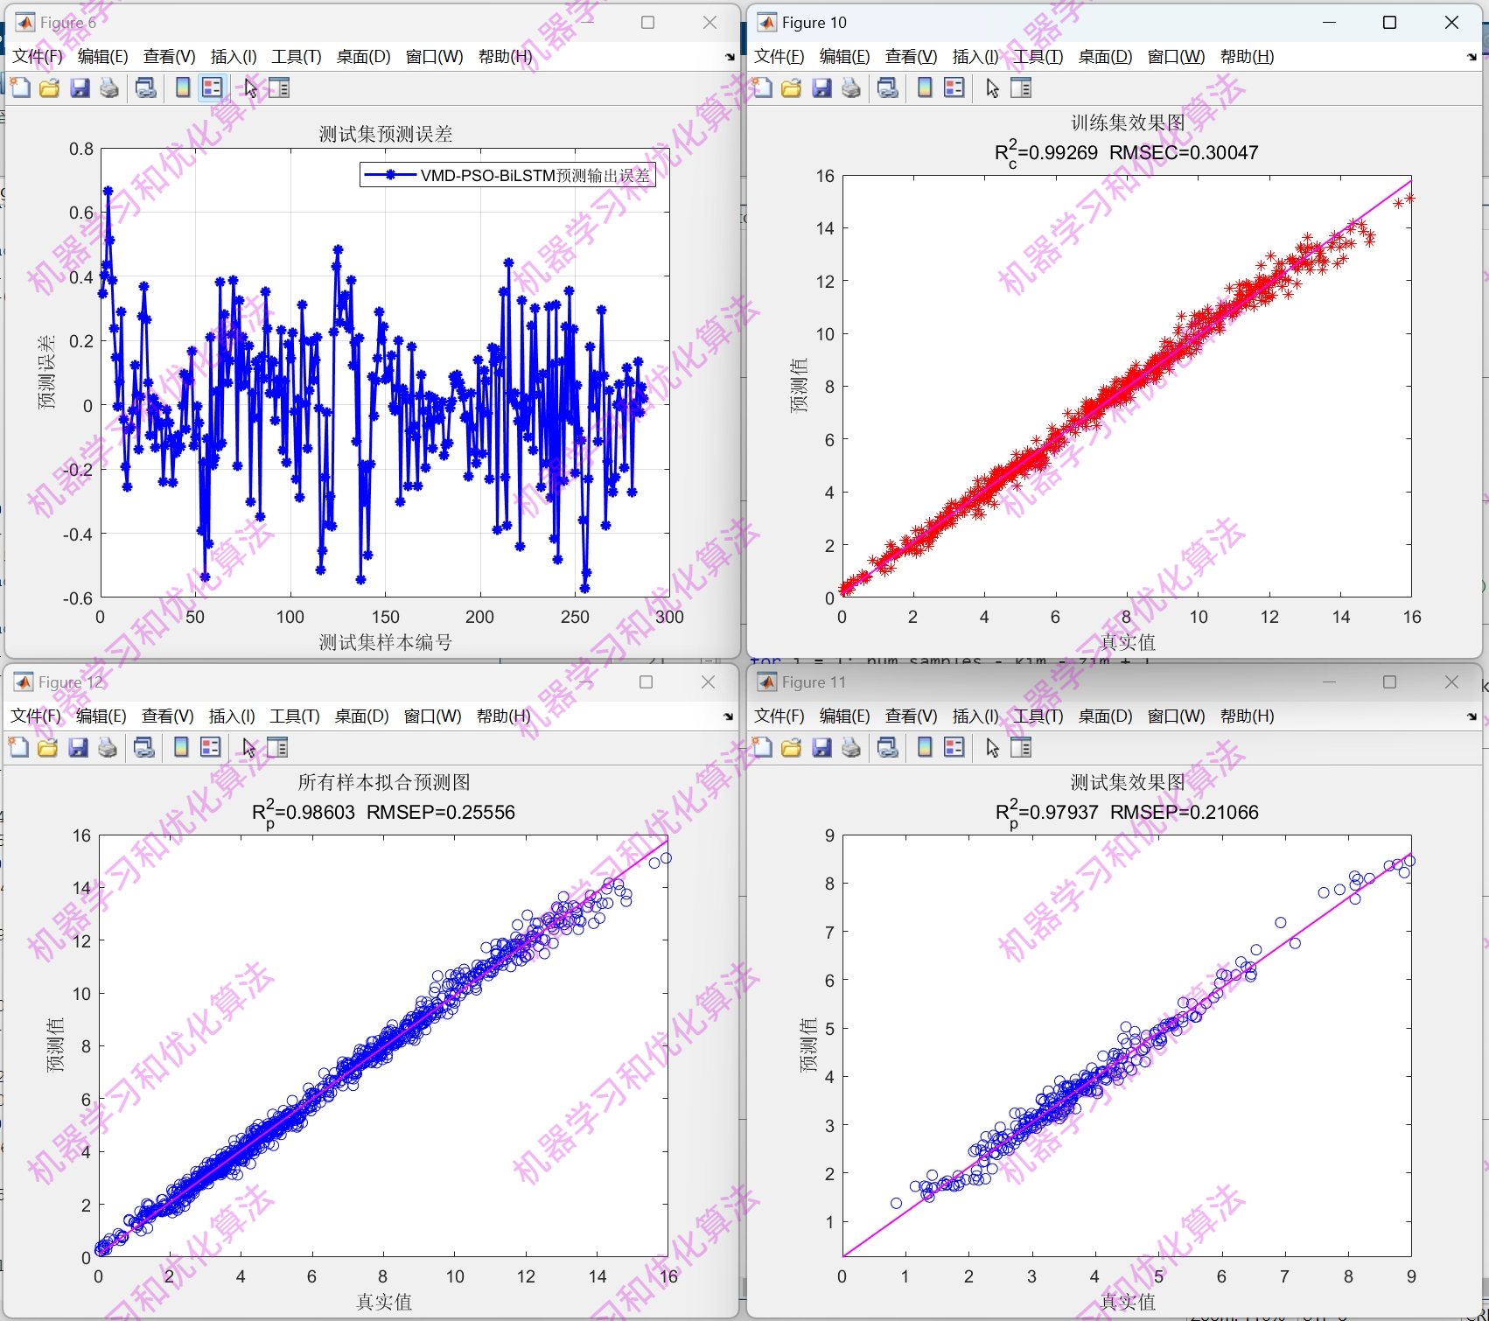Link plot icon in Figure 6 toolbar
The width and height of the screenshot is (1489, 1321).
click(x=146, y=87)
